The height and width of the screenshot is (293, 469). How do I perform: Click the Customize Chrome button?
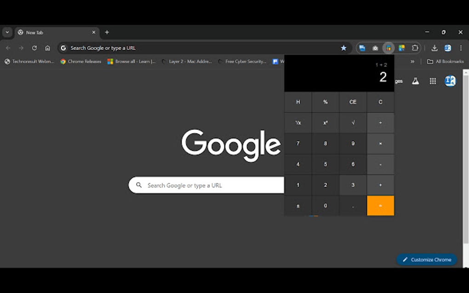[427, 259]
